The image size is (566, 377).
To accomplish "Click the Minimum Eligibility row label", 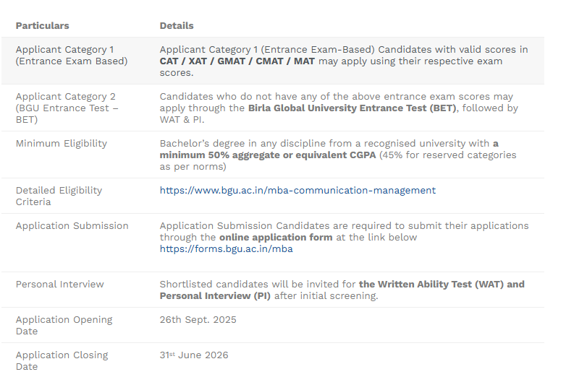I will [61, 144].
